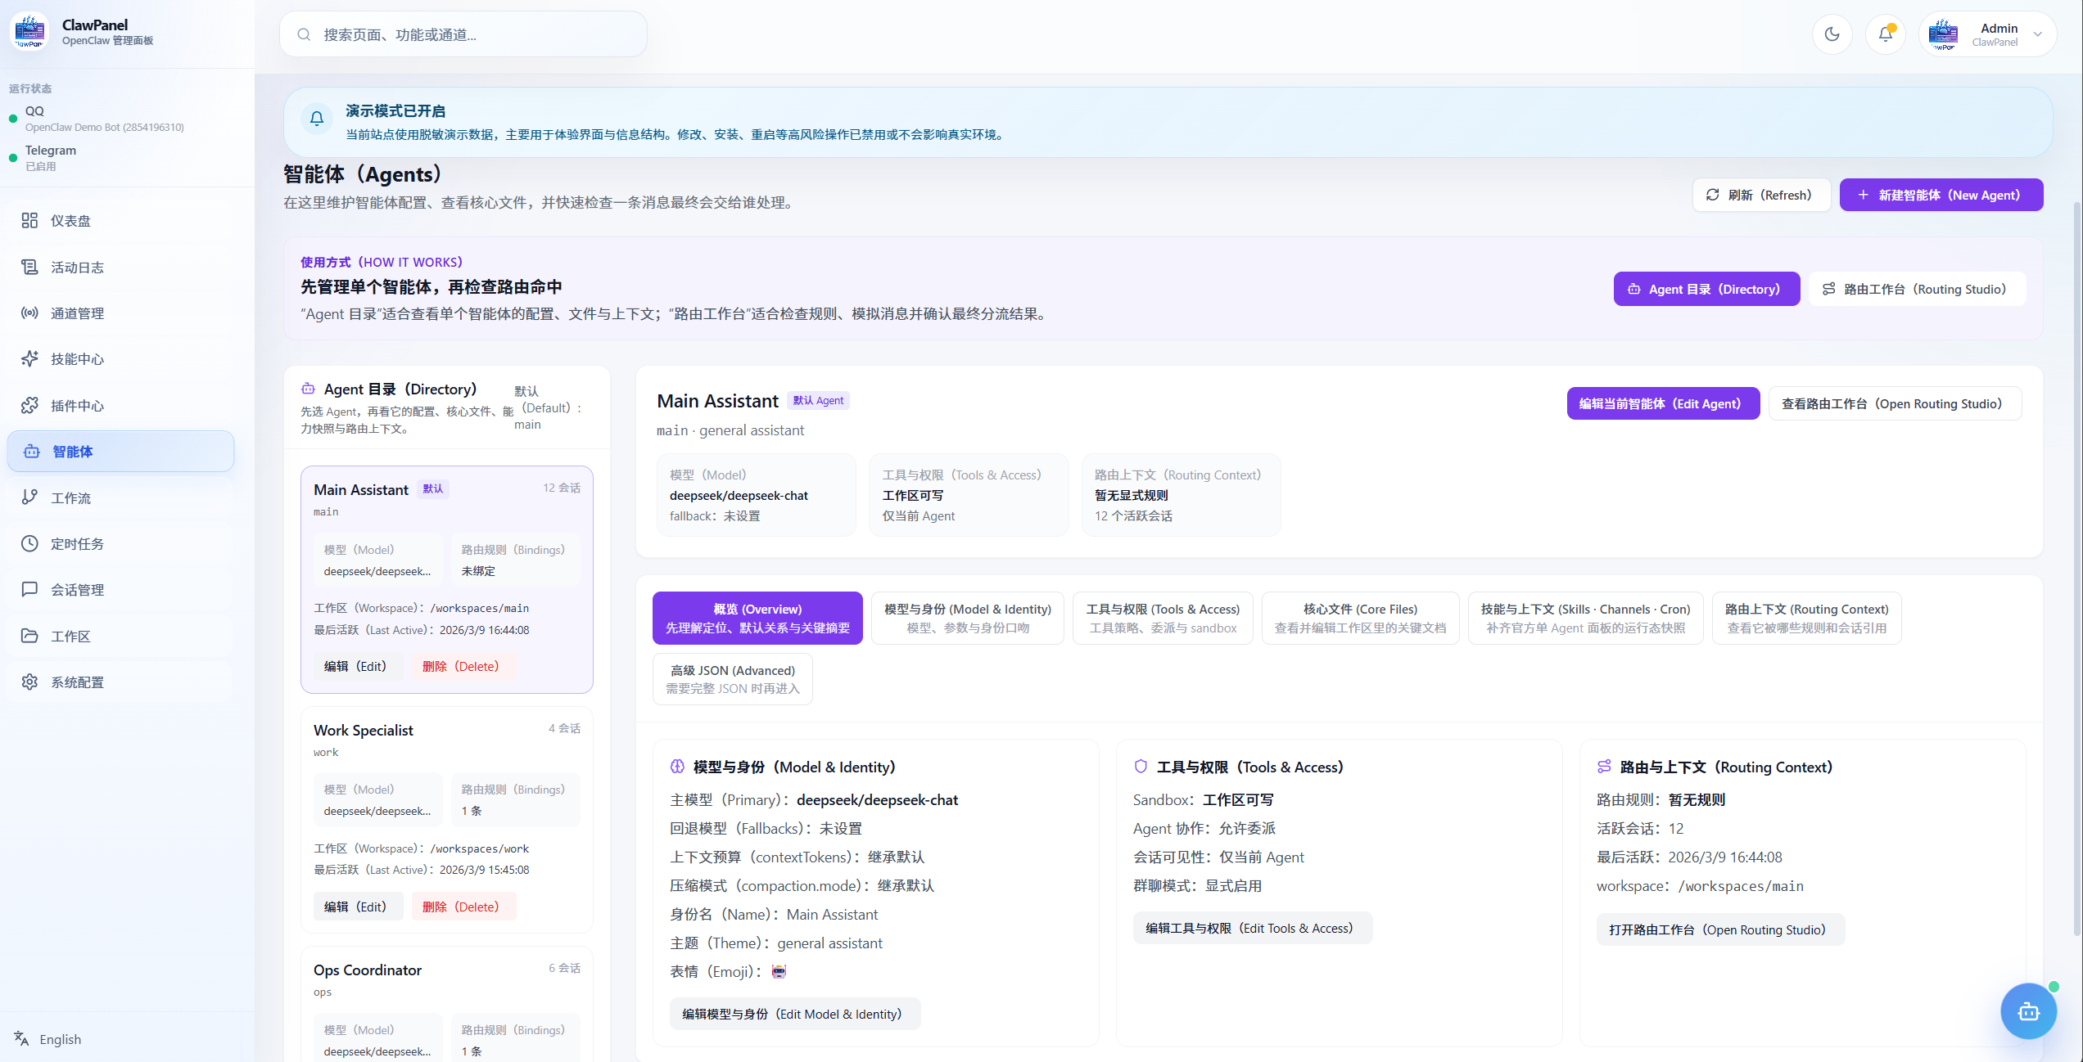
Task: Switch the language to English
Action: pyautogui.click(x=49, y=1038)
